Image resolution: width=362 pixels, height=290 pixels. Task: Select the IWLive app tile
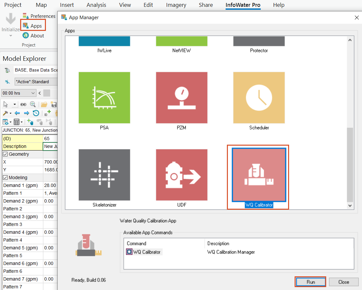point(104,45)
